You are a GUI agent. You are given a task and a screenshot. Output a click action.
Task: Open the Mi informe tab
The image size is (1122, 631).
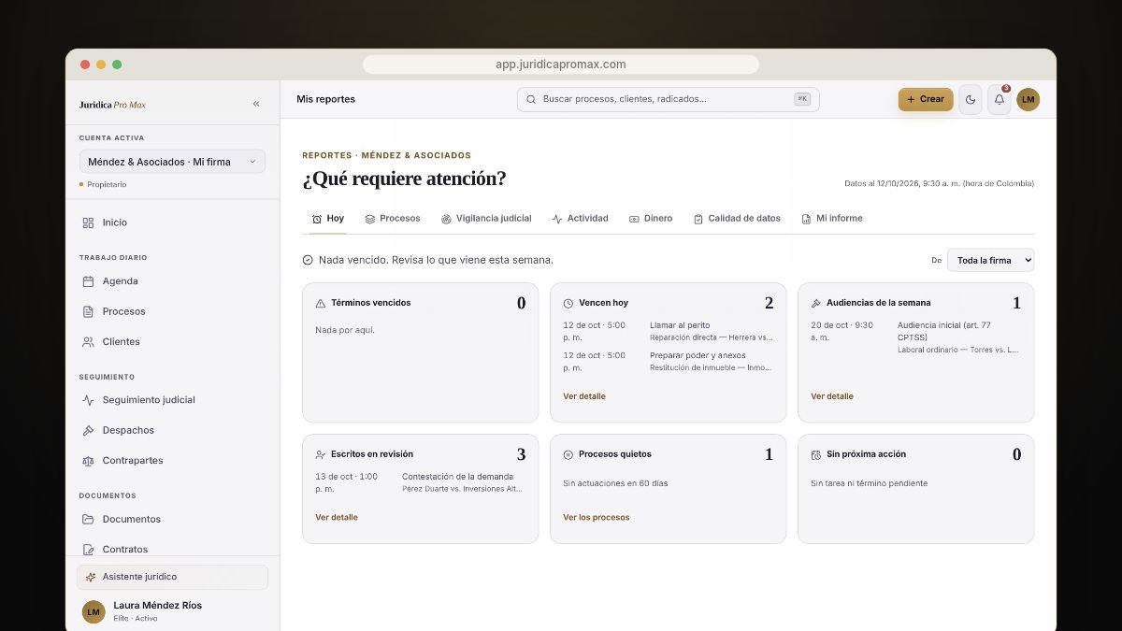pyautogui.click(x=832, y=219)
